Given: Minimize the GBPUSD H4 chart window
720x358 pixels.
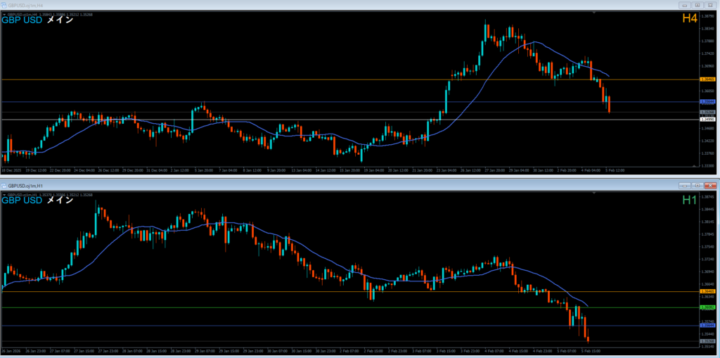Looking at the screenshot, I should (x=684, y=4).
